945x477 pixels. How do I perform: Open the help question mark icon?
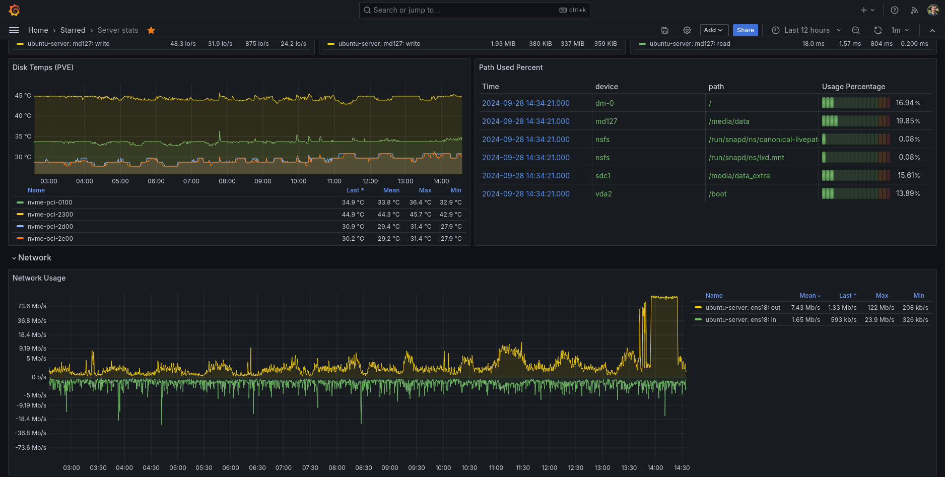(x=895, y=10)
